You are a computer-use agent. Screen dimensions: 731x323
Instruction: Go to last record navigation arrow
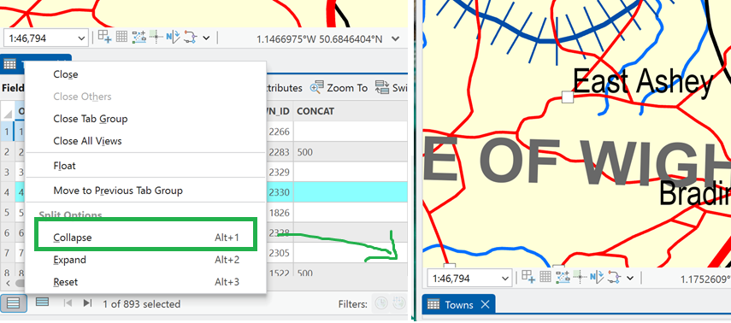point(87,303)
